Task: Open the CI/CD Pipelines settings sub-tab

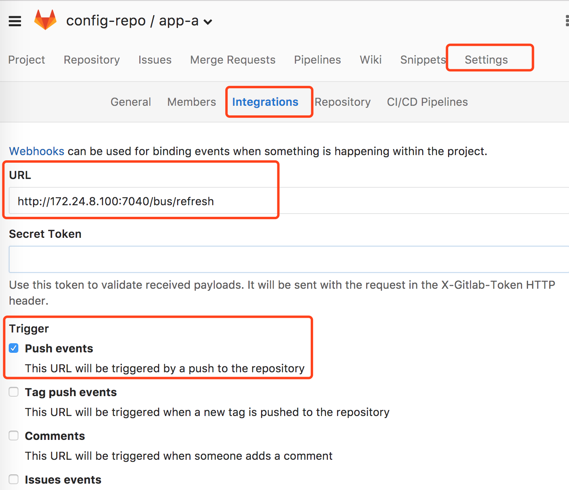Action: 427,102
